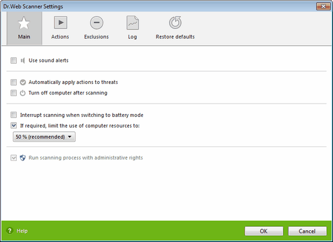Open the Main settings star icon
The width and height of the screenshot is (333, 242).
(24, 23)
